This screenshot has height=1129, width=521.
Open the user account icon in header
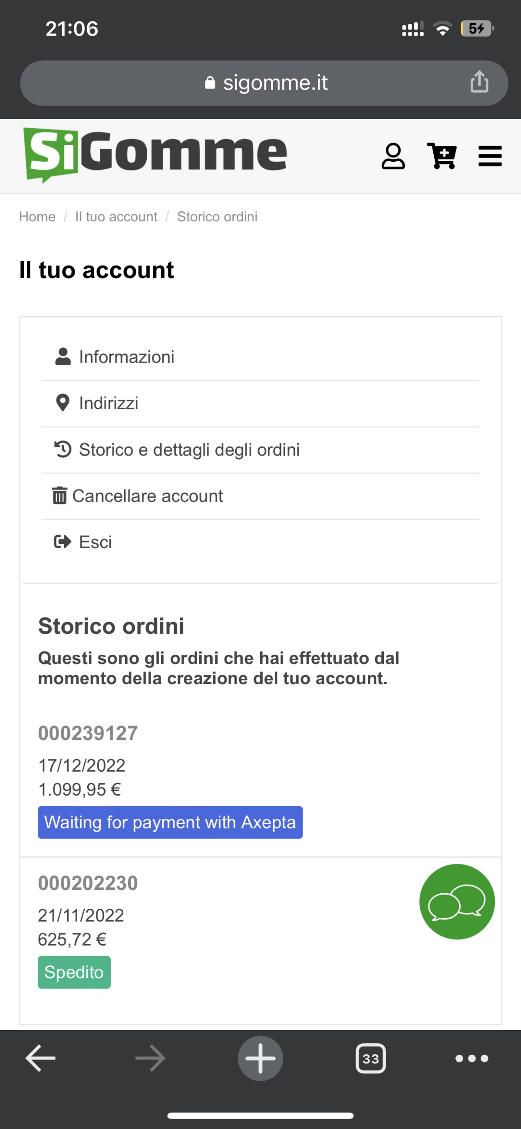[x=393, y=156]
